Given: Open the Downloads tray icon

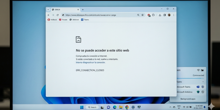Looking at the screenshot, I should 160,15.
